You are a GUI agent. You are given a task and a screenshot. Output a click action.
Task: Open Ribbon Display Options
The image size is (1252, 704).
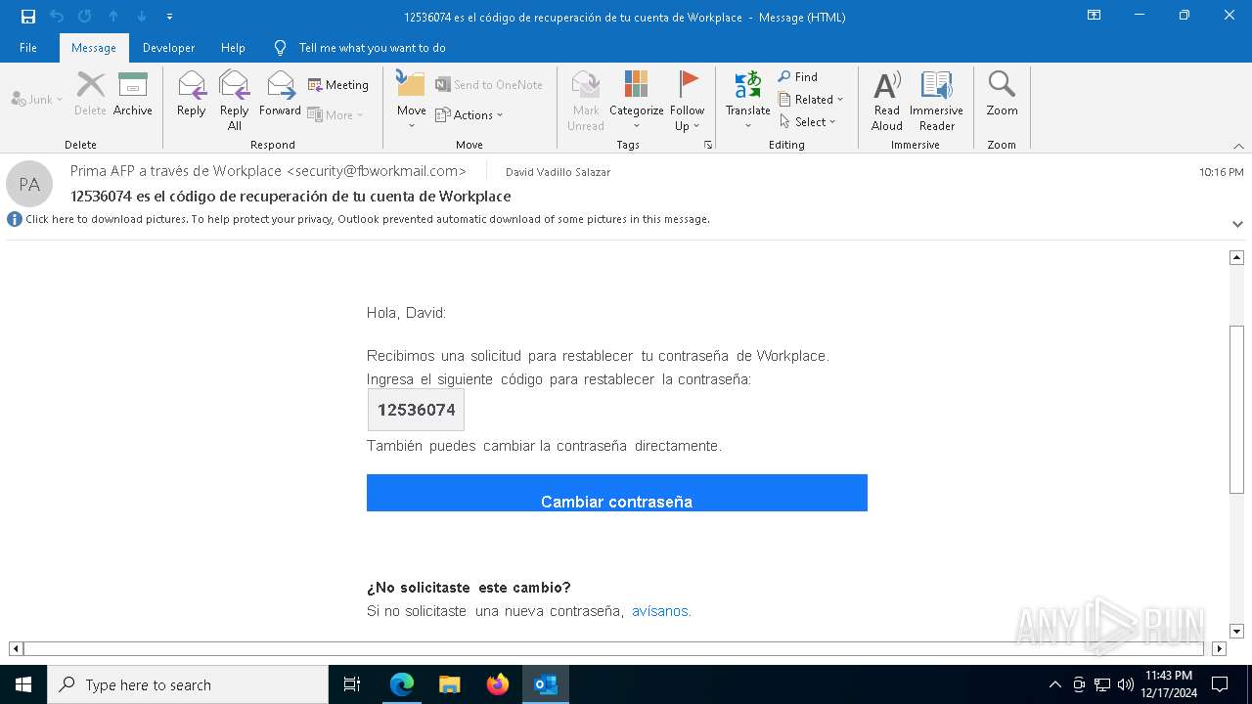tap(1095, 16)
